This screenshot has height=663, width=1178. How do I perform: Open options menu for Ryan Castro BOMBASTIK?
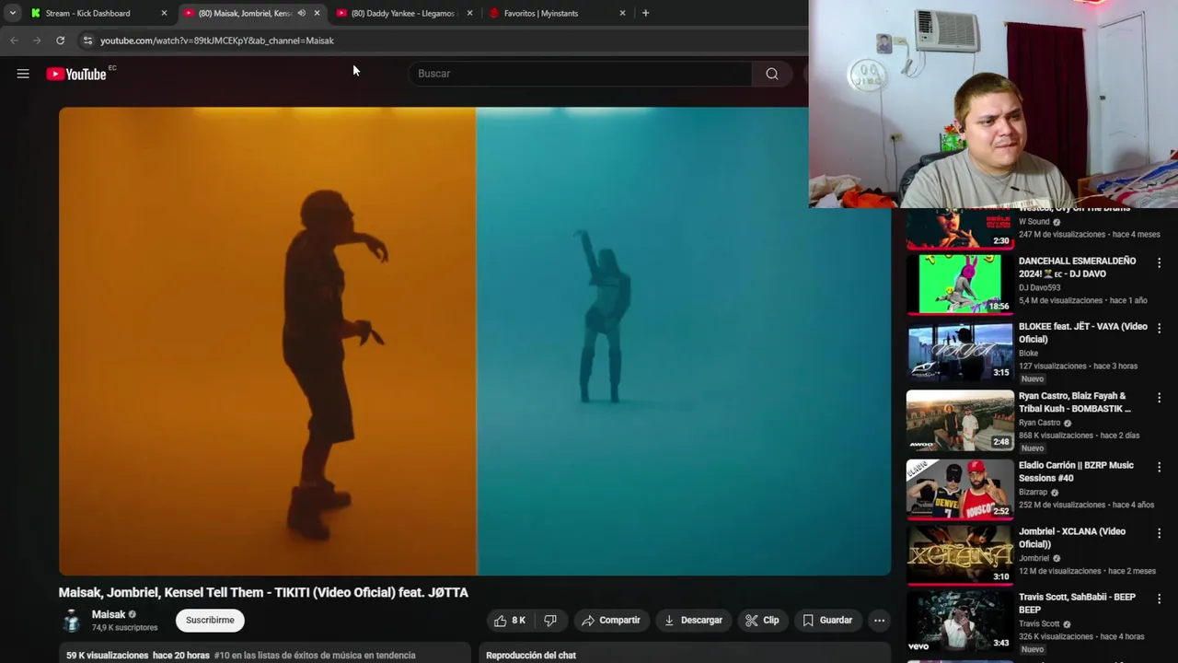[1159, 398]
